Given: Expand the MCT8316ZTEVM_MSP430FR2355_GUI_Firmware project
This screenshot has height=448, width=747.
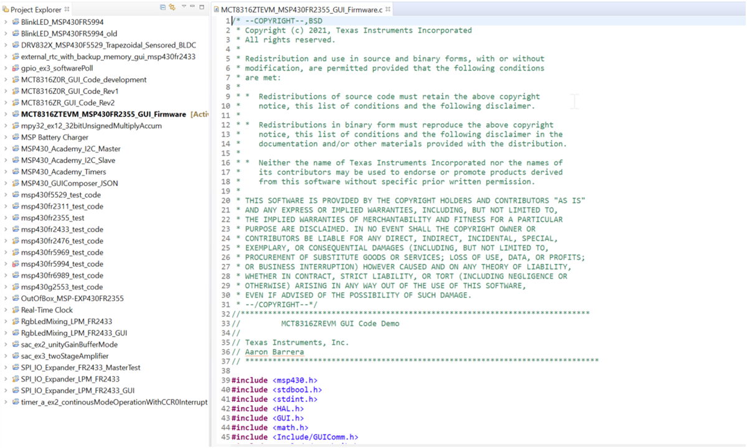Looking at the screenshot, I should point(5,115).
